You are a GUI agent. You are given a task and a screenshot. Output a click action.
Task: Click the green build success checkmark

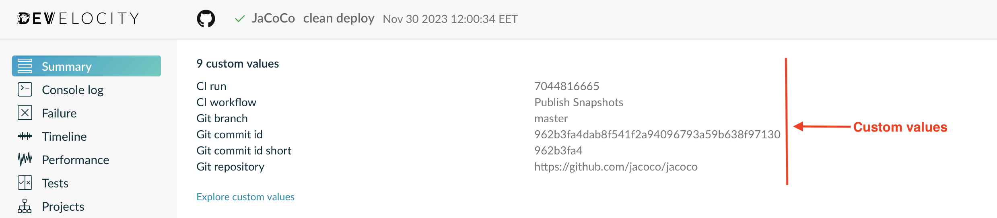[240, 19]
